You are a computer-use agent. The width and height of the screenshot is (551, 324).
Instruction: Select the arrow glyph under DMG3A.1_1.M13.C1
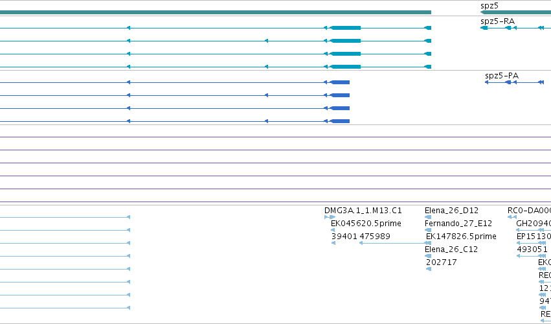pyautogui.click(x=330, y=217)
